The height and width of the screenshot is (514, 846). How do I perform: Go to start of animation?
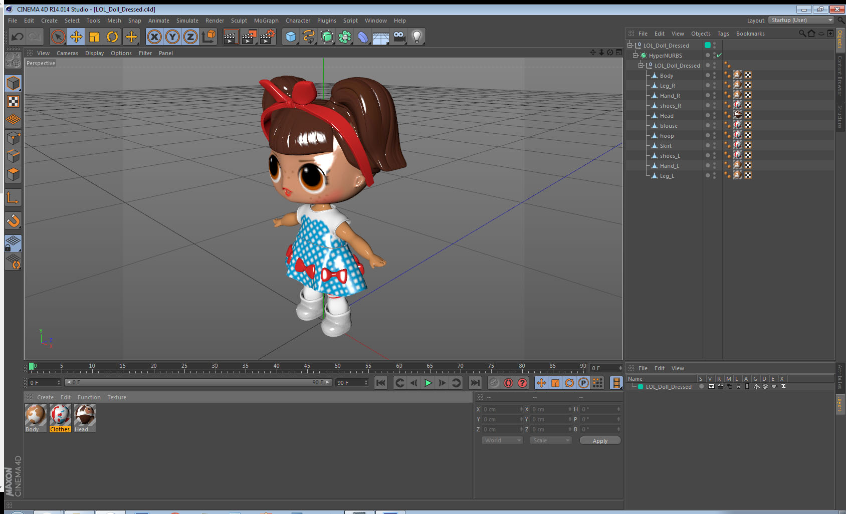pos(381,383)
